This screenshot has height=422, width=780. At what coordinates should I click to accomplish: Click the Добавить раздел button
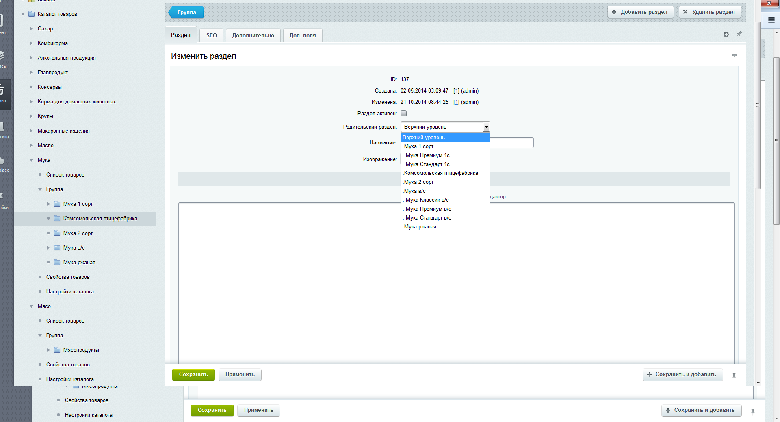click(640, 12)
